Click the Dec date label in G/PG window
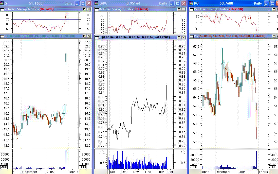 (148, 172)
